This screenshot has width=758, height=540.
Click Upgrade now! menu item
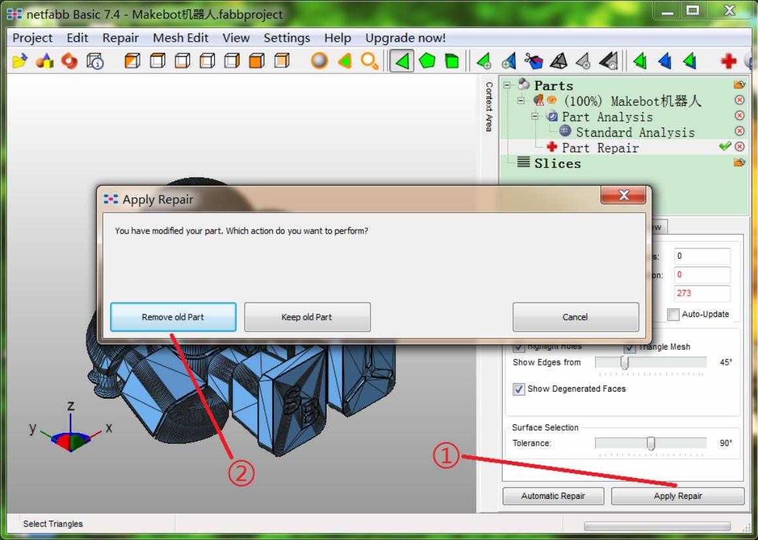tap(405, 38)
